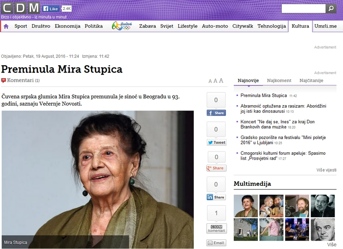Switch to the Najkoment tab
This screenshot has width=343, height=249.
pyautogui.click(x=279, y=81)
